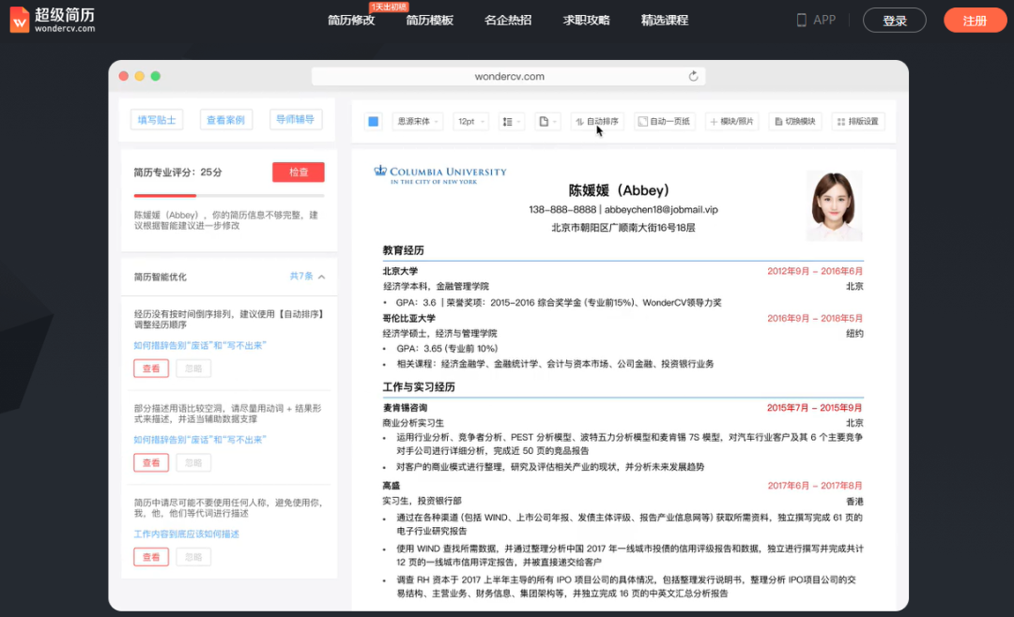
Task: Click the date 2012年9月 – 2016年6月
Action: pos(815,271)
